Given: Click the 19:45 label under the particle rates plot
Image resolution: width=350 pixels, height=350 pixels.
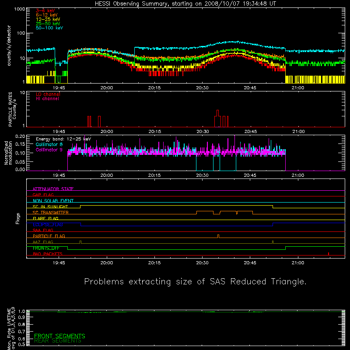Looking at the screenshot, I should click(59, 132).
